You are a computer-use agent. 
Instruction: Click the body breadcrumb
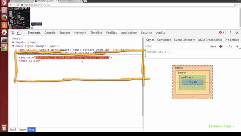pos(23,130)
